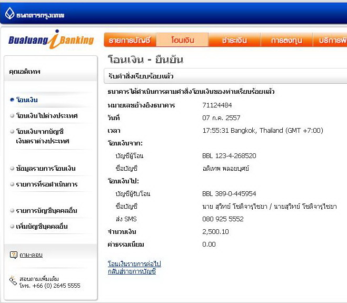Screen dimensions: 347x303
Task: Click the โอนเงิน - ยืนยัน page heading
Action: [146, 60]
